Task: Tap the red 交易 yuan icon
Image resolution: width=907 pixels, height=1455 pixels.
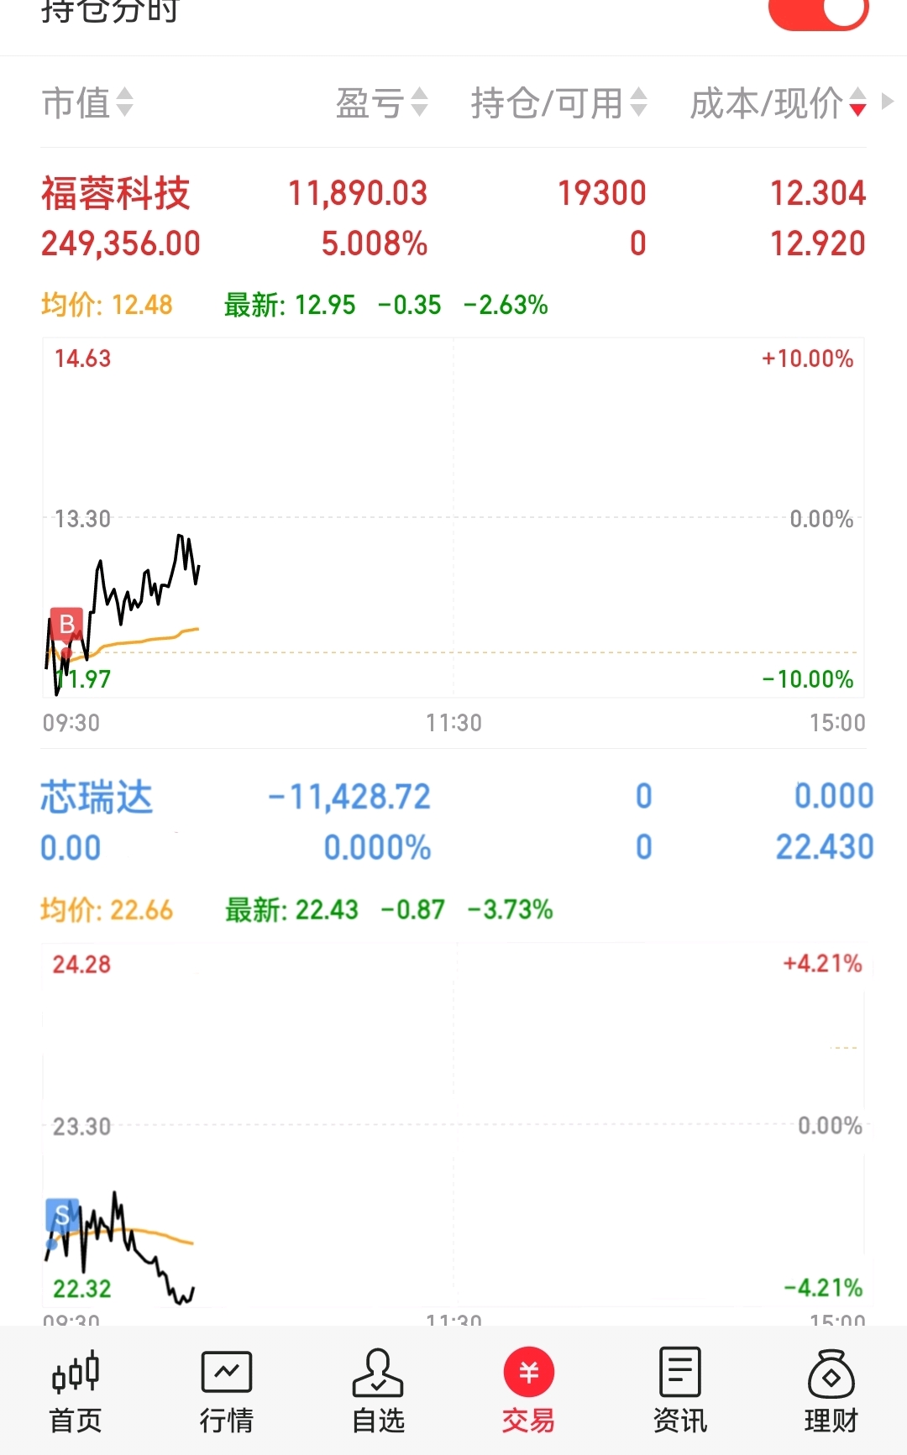Action: click(x=528, y=1373)
